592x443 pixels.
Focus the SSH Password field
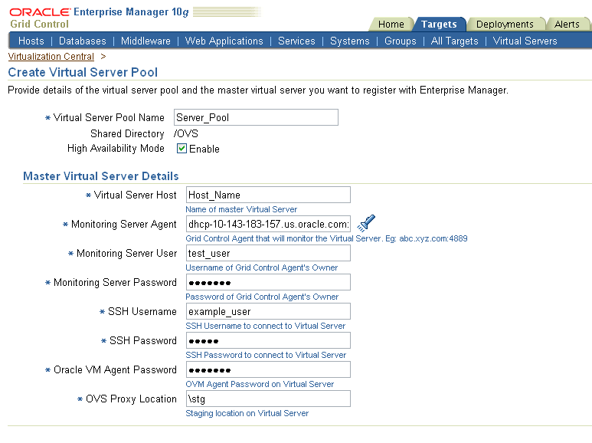(268, 340)
